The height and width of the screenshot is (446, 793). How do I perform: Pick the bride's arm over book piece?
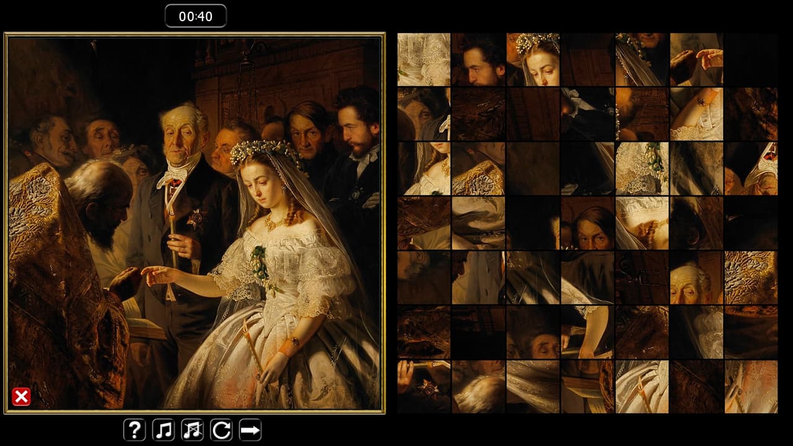click(588, 332)
